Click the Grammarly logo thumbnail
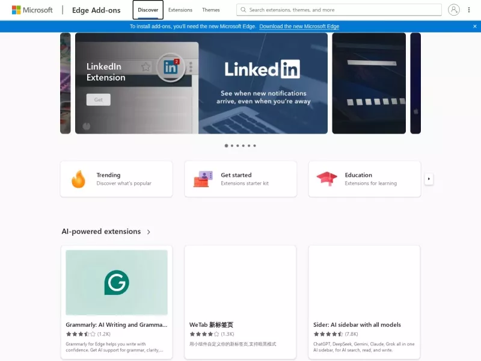 (x=117, y=282)
